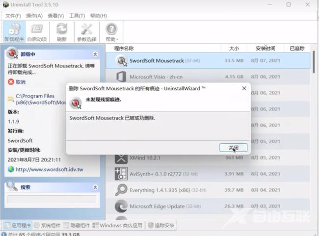Collapse the 卸载中 panel
This screenshot has height=236, width=319.
coord(95,54)
